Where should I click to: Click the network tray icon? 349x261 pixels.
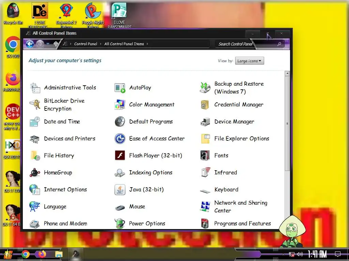coord(292,254)
